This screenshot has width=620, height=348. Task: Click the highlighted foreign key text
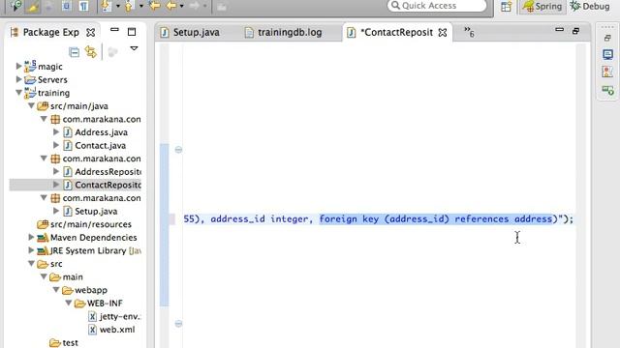coord(436,219)
